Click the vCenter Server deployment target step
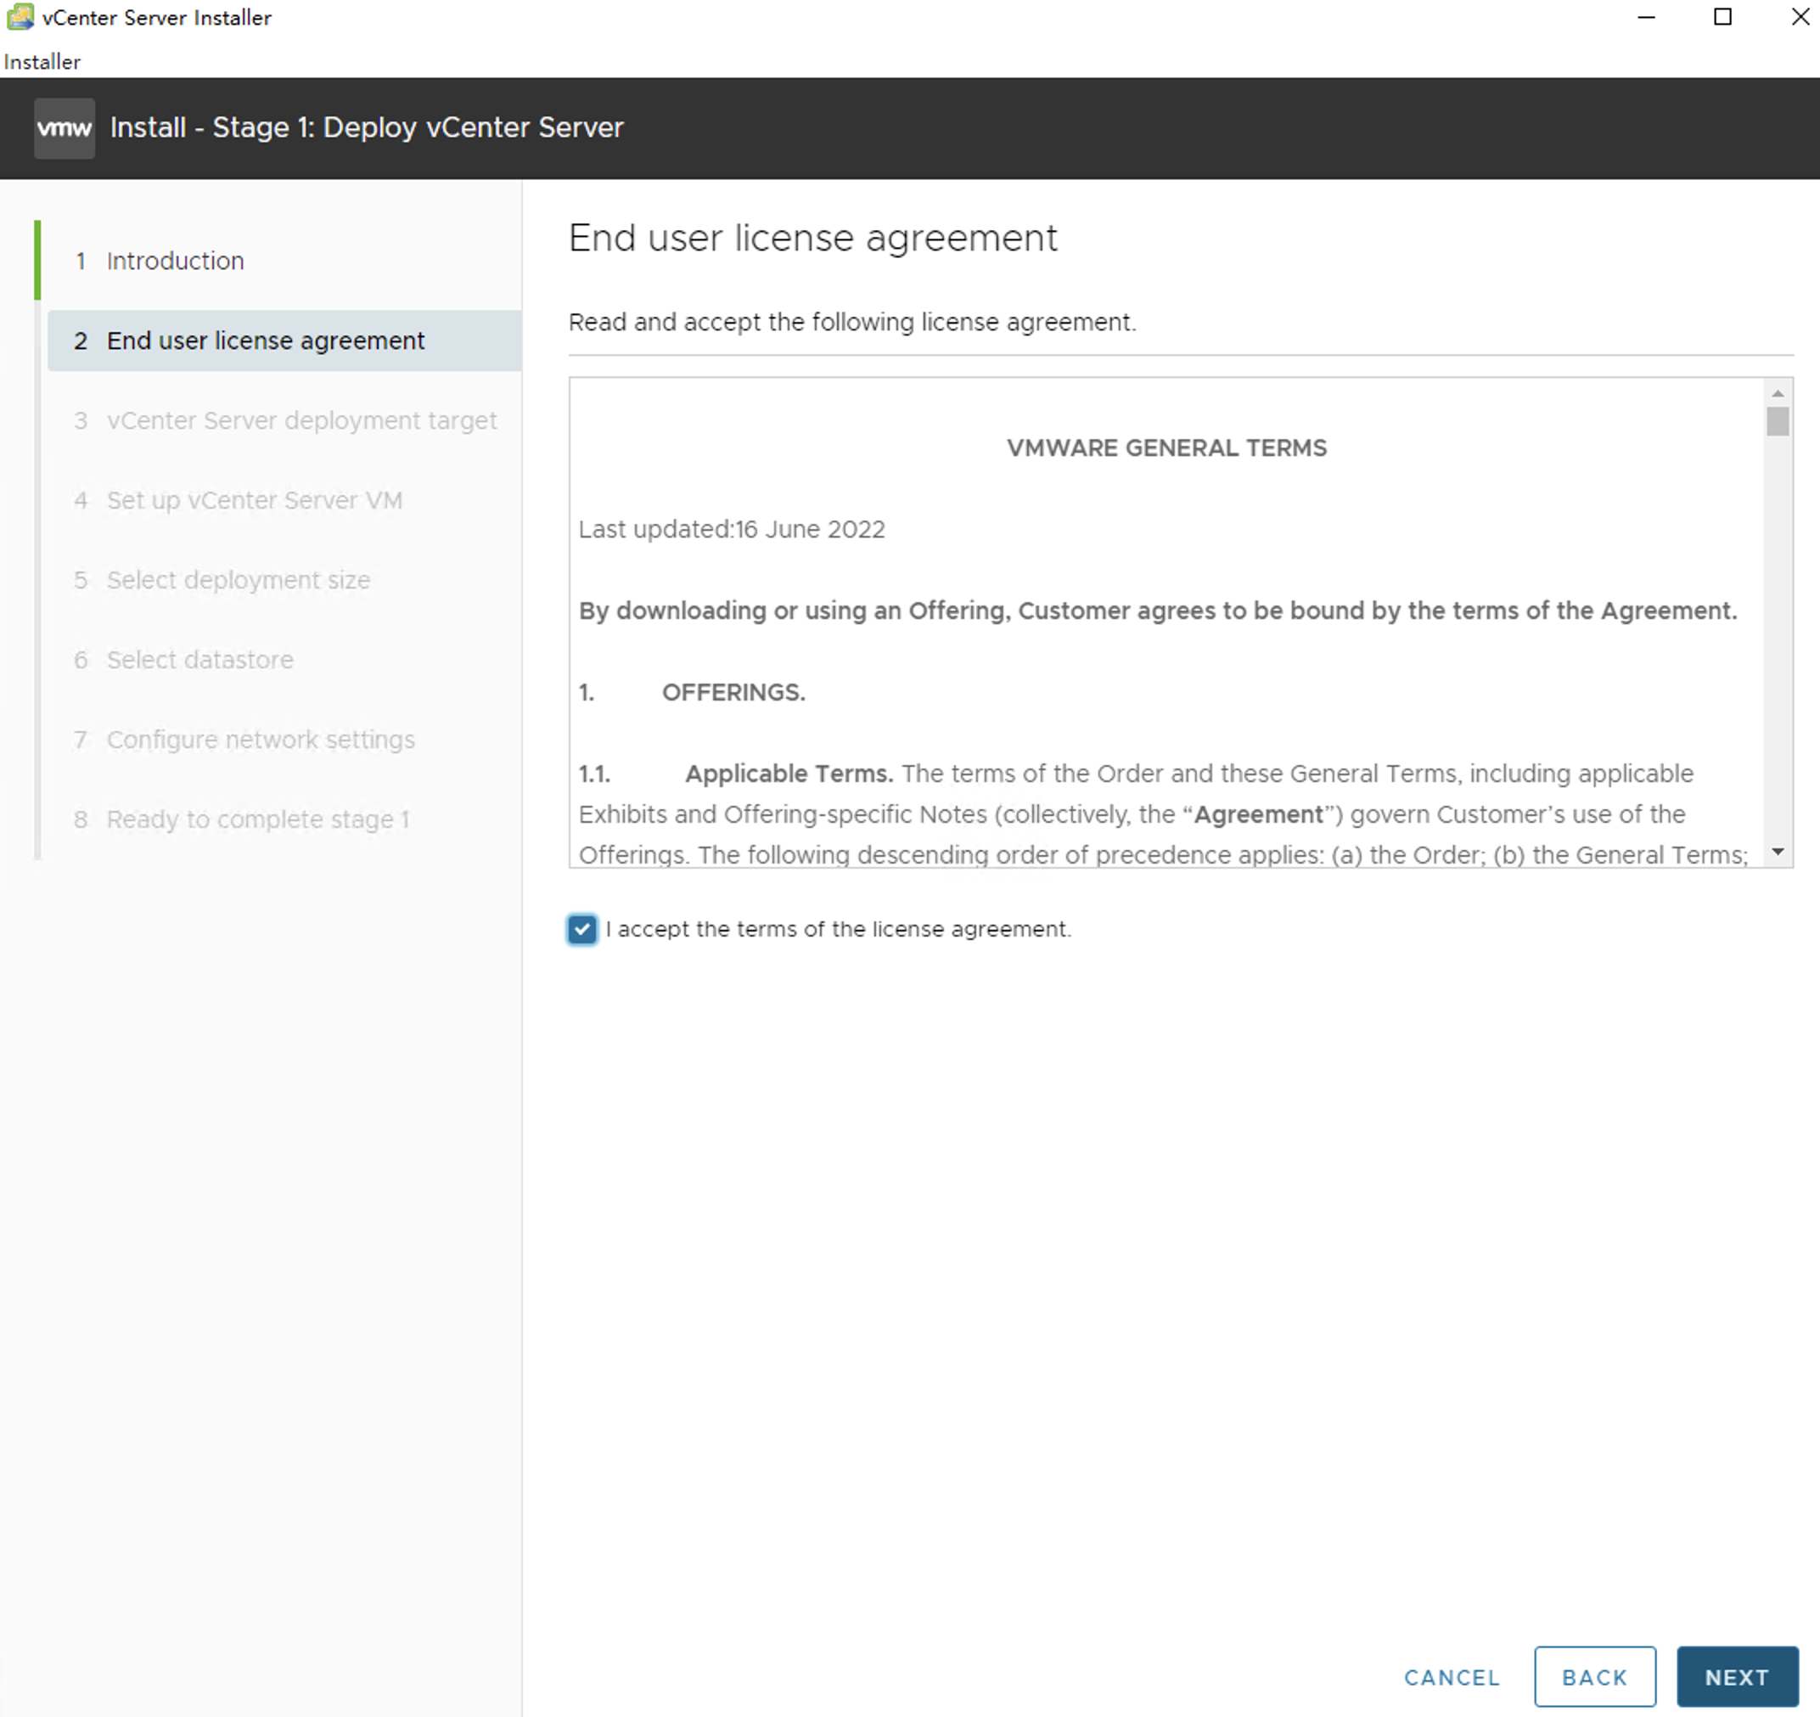The image size is (1820, 1717). pos(299,421)
